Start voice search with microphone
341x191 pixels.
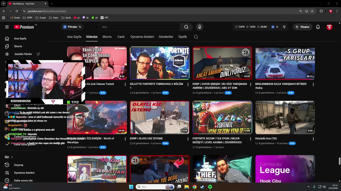[200, 27]
